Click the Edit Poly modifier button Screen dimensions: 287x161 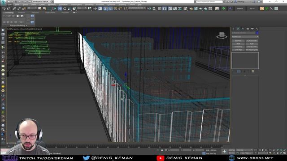[238, 41]
